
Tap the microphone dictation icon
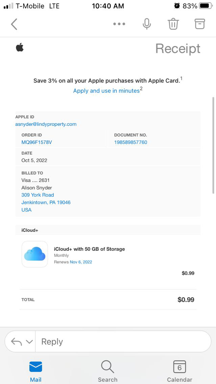(147, 24)
